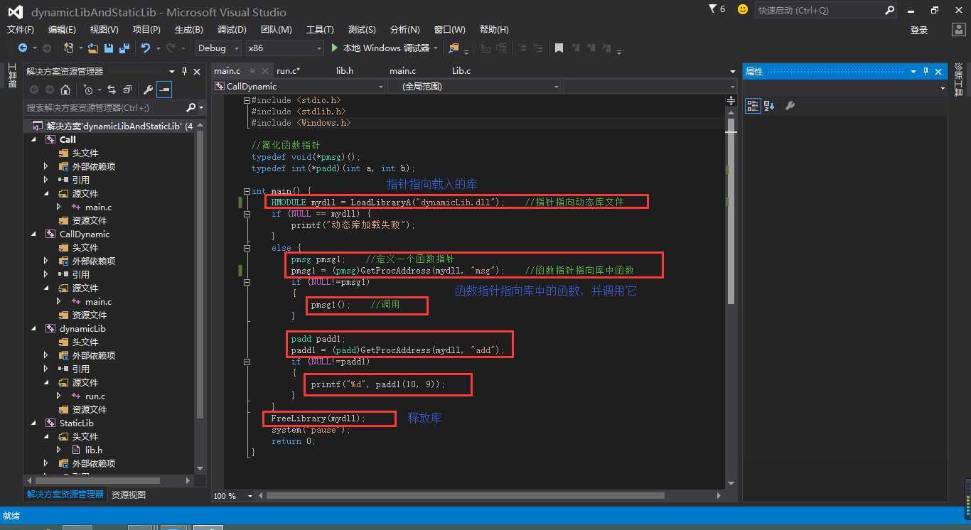The width and height of the screenshot is (971, 530).
Task: Open the 诊断工具 diagnostics side tab
Action: point(958,80)
